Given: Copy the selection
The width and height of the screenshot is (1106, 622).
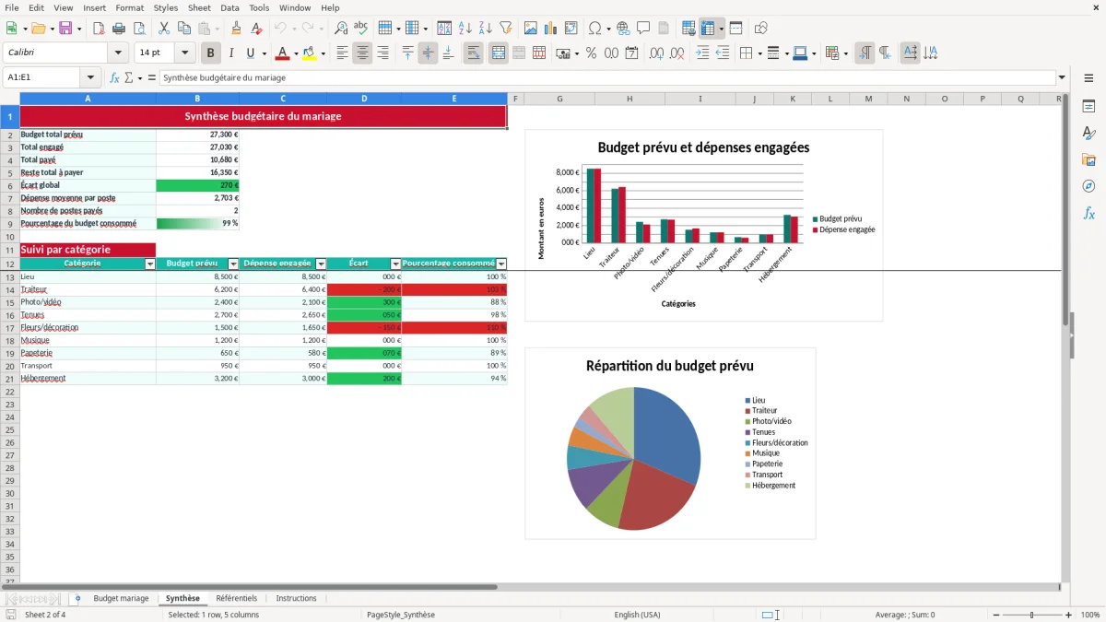Looking at the screenshot, I should click(x=184, y=29).
